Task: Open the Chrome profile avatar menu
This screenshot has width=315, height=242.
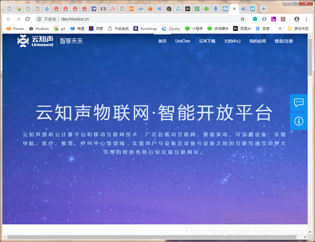Action: click(297, 19)
